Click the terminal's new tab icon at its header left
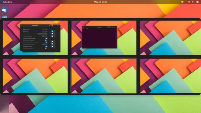The image size is (201, 113). (83, 27)
